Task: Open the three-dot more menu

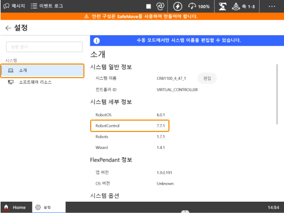Action: click(272, 6)
